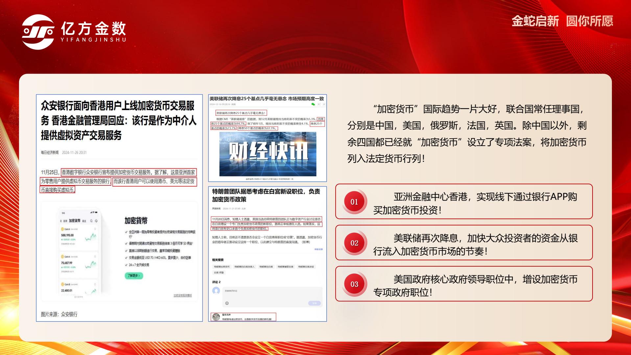Click the gold coin icon beside 588,195.00

coord(62,229)
